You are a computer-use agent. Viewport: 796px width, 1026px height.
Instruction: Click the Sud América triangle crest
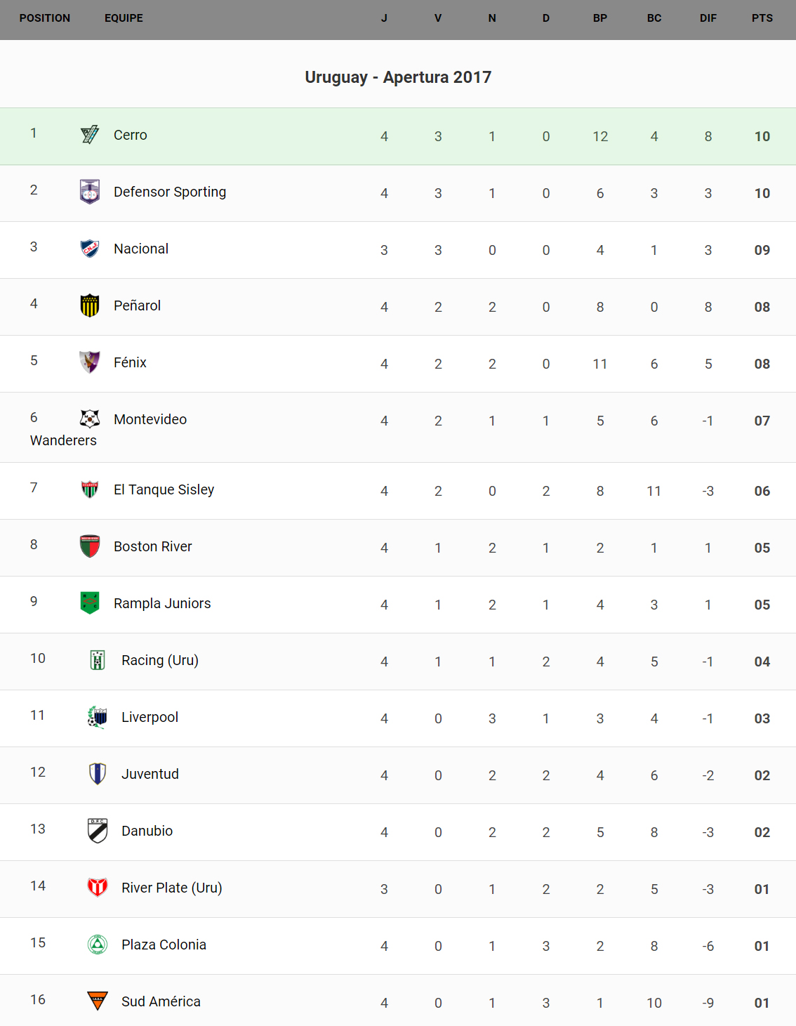(x=98, y=1001)
